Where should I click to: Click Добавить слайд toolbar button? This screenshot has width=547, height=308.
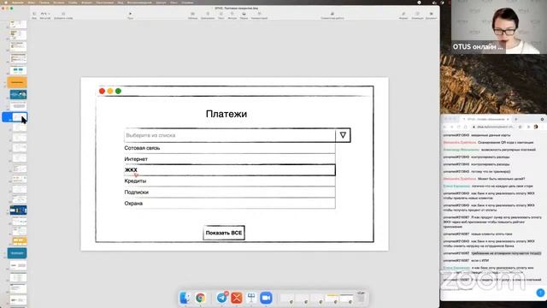63,15
